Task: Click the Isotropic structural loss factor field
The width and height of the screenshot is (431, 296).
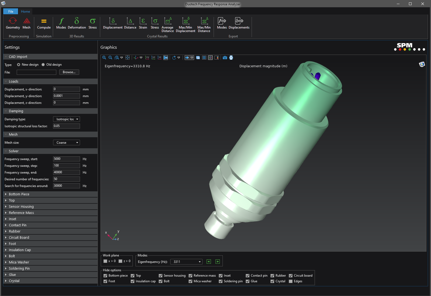Action: tap(67, 126)
